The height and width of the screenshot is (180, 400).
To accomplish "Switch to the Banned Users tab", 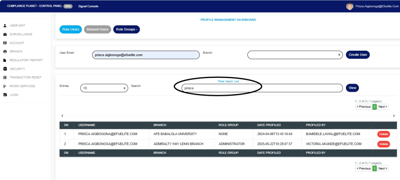I will [x=97, y=29].
